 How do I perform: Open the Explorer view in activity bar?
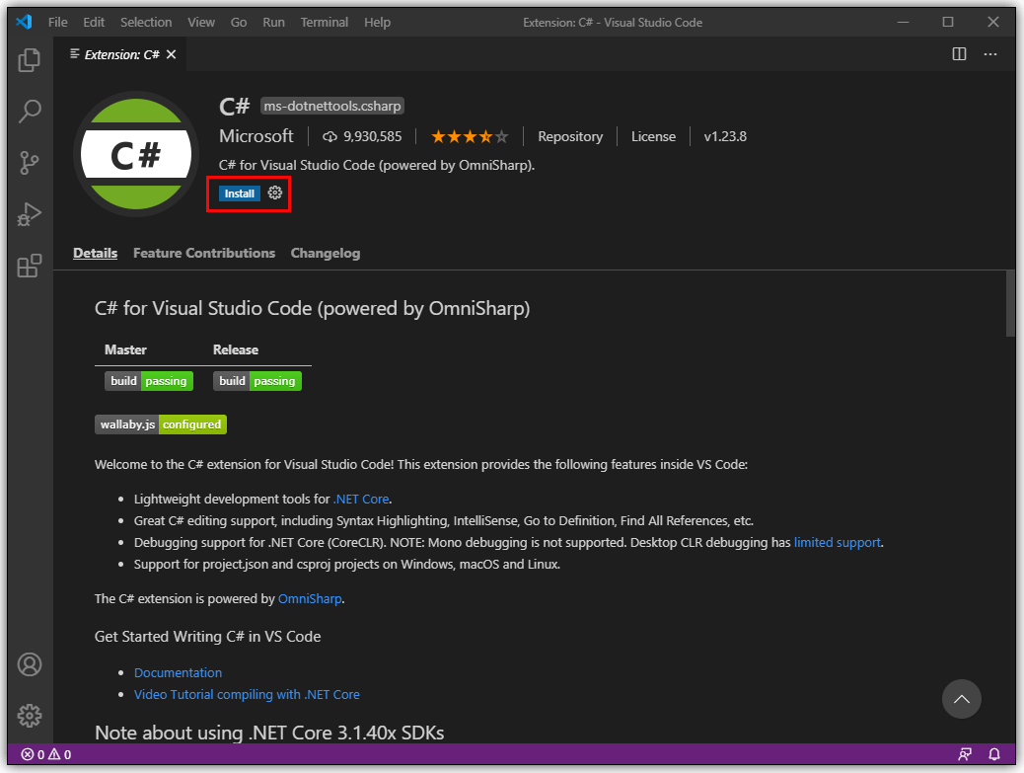pyautogui.click(x=30, y=60)
